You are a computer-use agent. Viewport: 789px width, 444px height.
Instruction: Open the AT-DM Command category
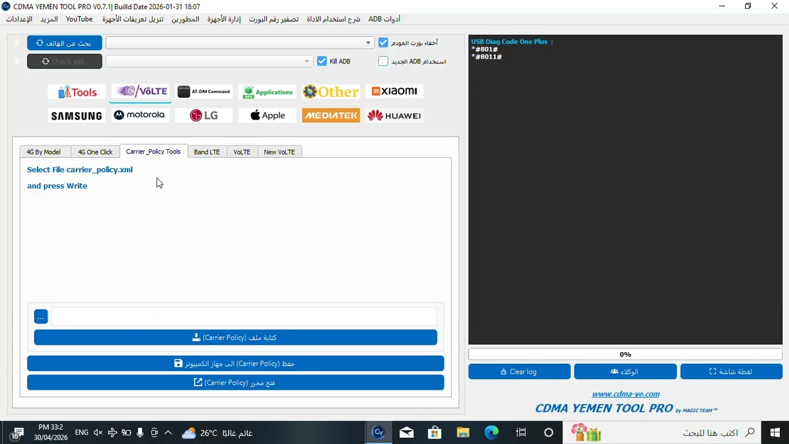[x=204, y=91]
